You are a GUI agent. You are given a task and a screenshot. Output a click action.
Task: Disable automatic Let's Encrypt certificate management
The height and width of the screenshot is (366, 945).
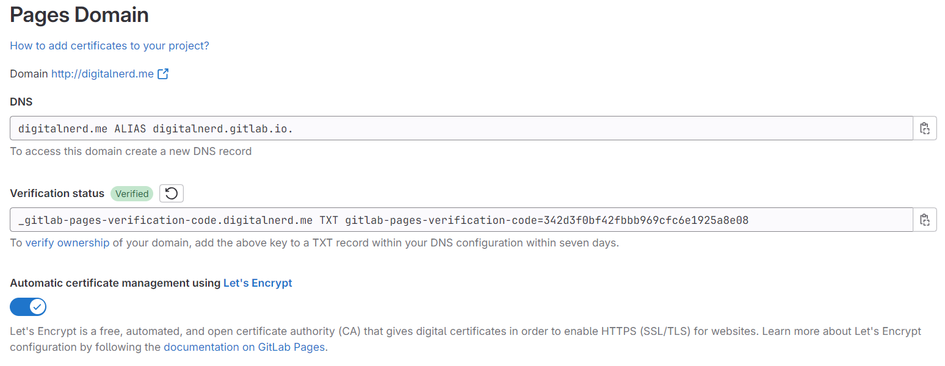pyautogui.click(x=28, y=306)
